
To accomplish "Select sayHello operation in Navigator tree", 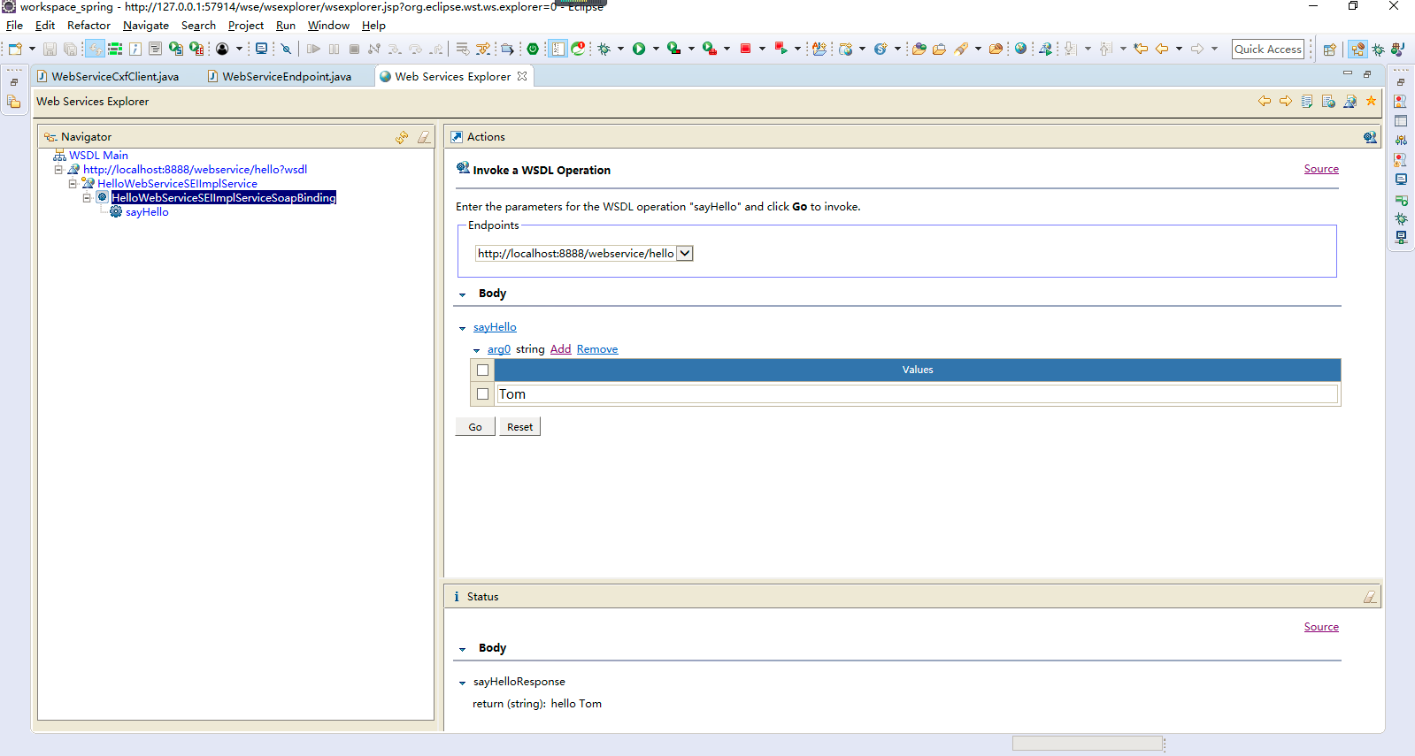I will 147,212.
